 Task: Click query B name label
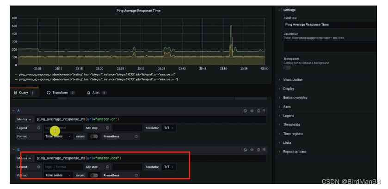[x=18, y=149]
